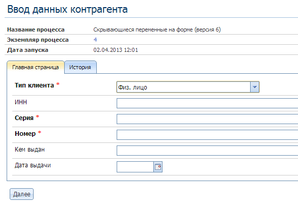The height and width of the screenshot is (206, 298).
Task: Click the Серия required field label
Action: [x=24, y=118]
